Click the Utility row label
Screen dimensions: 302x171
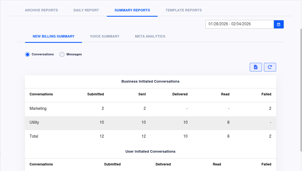34,122
